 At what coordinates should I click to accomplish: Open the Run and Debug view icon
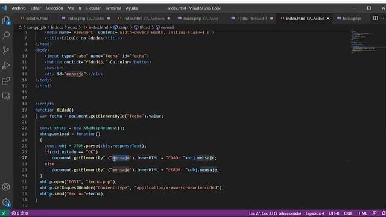6,66
